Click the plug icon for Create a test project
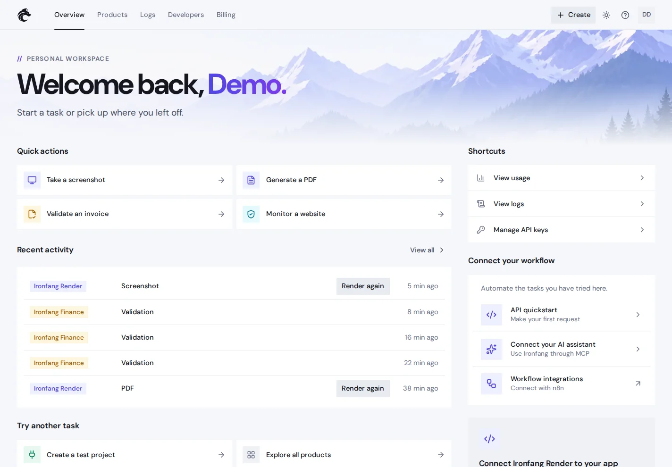Screen dimensions: 672x467 pos(32,455)
